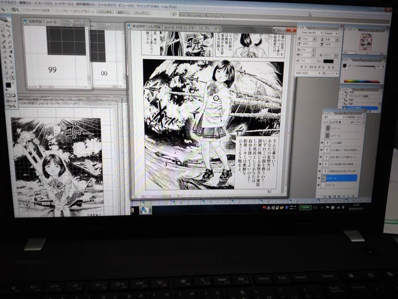Click the text color swatch in Character panel
Image resolution: width=398 pixels, height=299 pixels.
click(x=328, y=62)
